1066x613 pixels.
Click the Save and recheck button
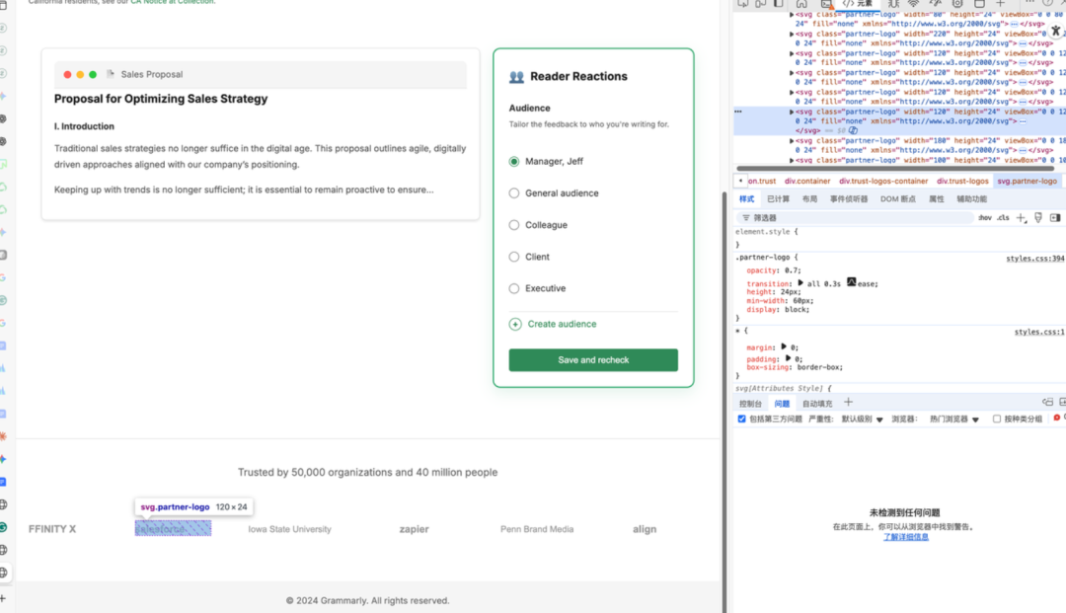pyautogui.click(x=593, y=359)
